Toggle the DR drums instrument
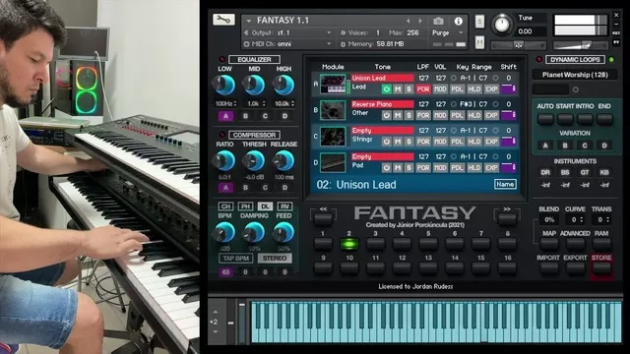This screenshot has width=630, height=354. (x=545, y=173)
